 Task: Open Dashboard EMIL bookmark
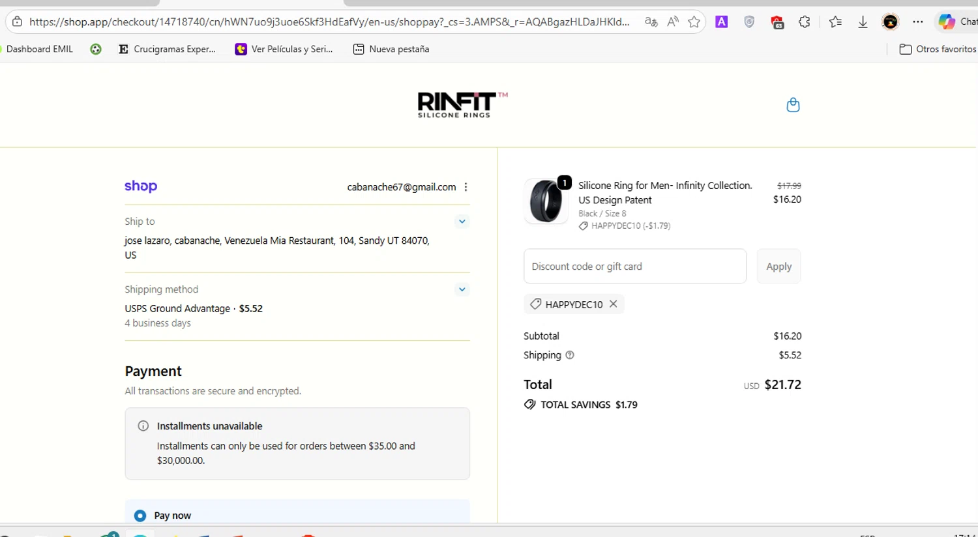coord(37,49)
